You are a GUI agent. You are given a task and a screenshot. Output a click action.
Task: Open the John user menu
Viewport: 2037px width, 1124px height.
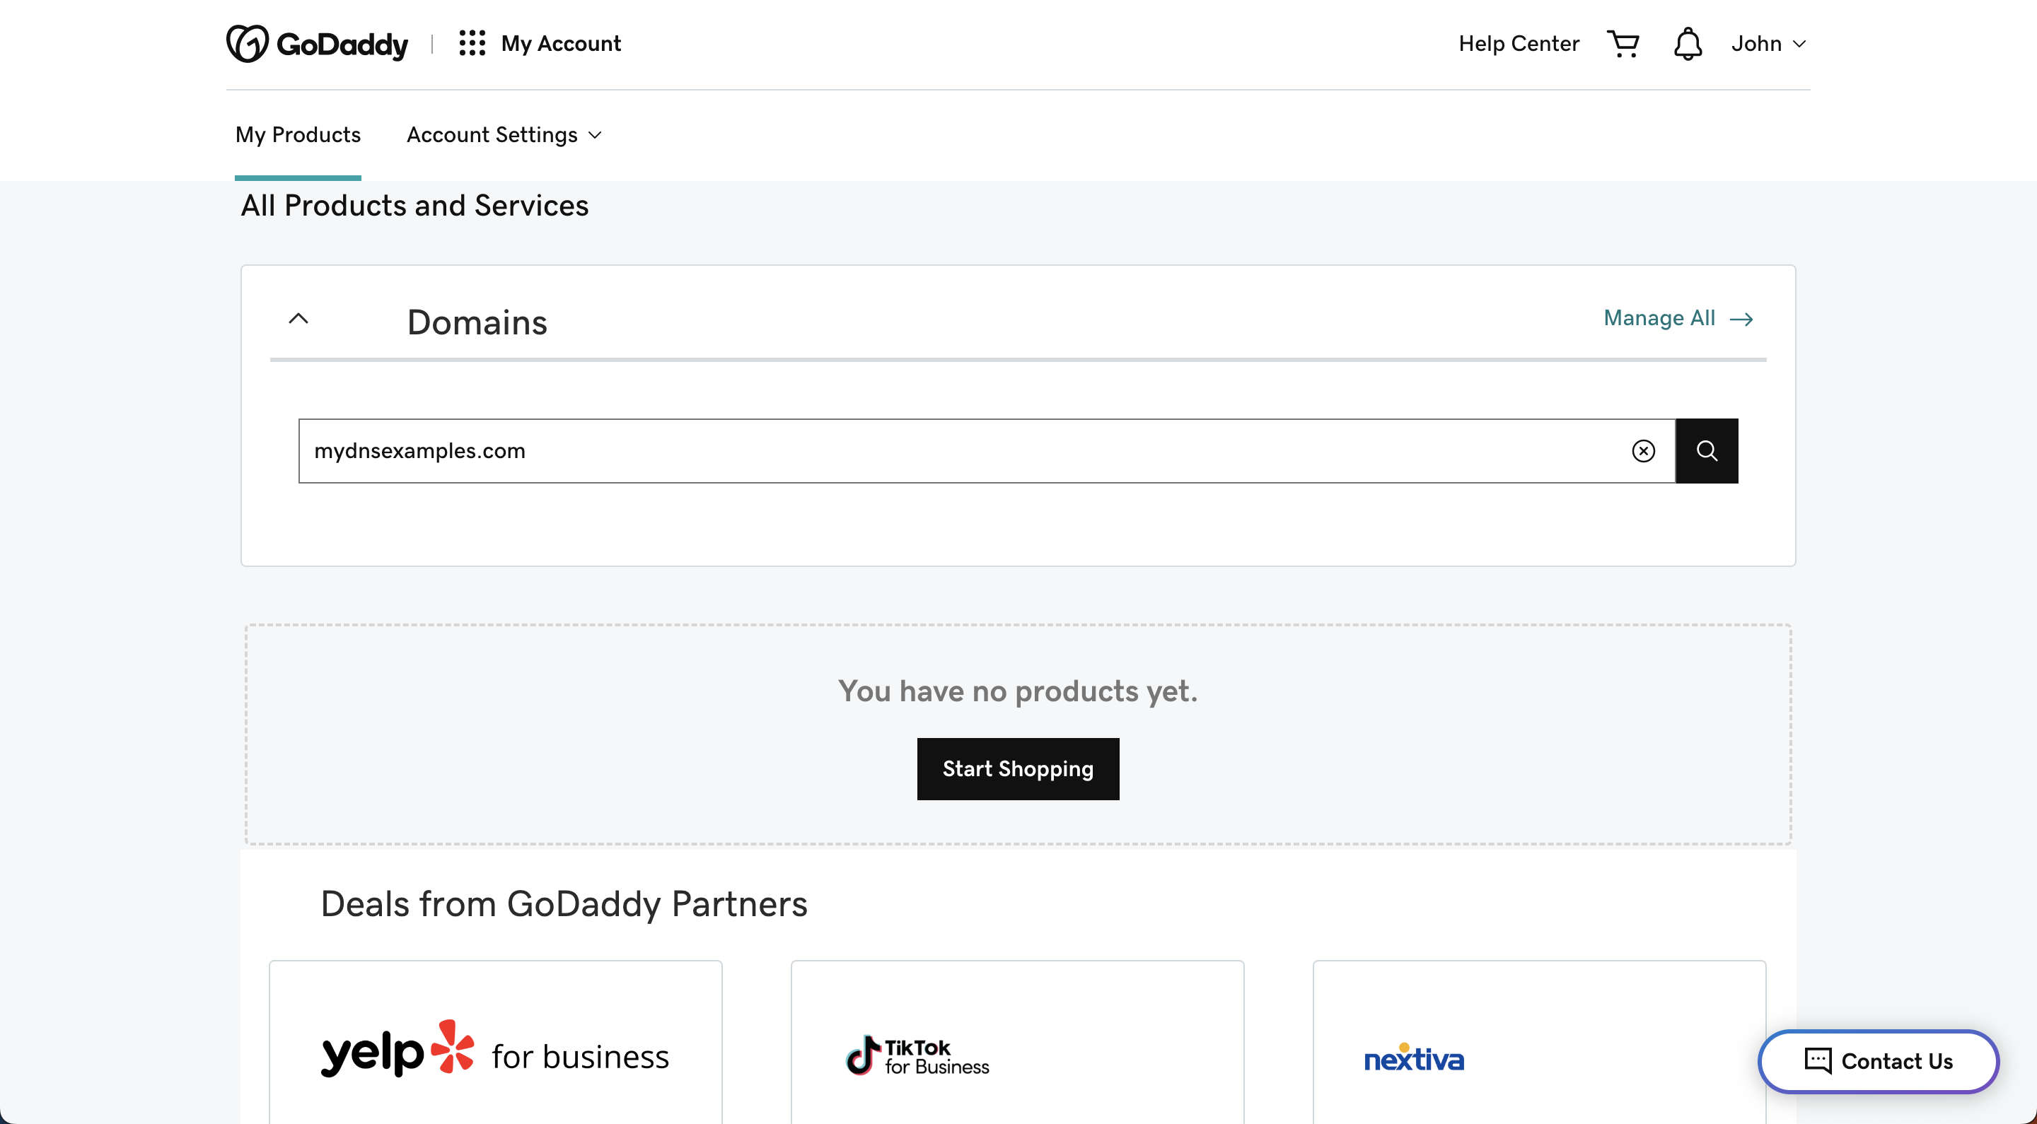click(1768, 43)
